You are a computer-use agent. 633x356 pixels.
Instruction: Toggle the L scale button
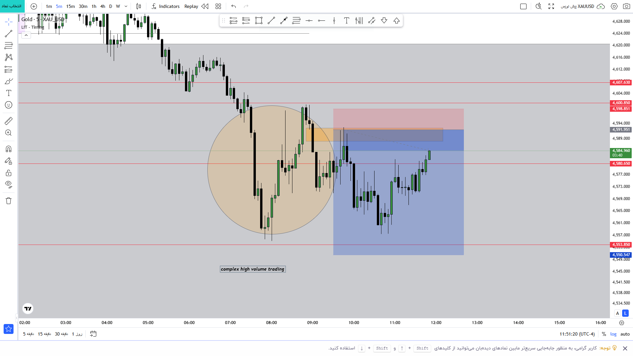pyautogui.click(x=625, y=313)
